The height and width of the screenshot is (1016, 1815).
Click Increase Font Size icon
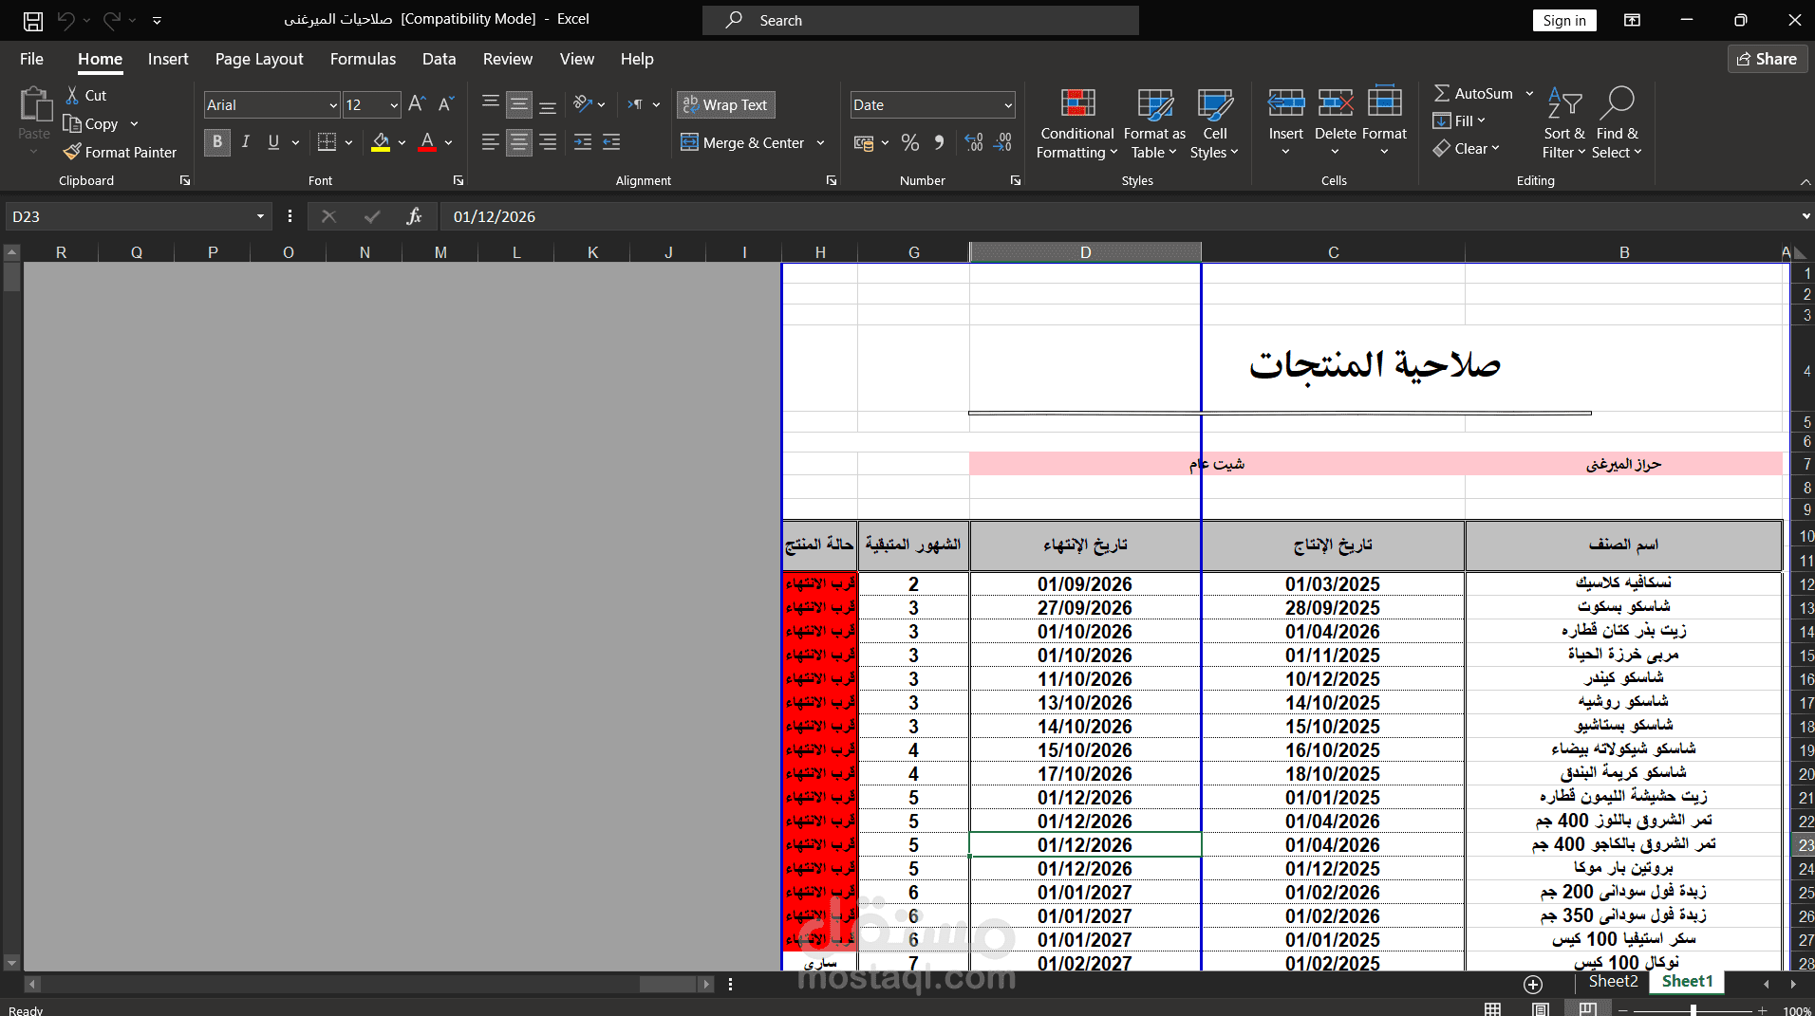(x=417, y=104)
